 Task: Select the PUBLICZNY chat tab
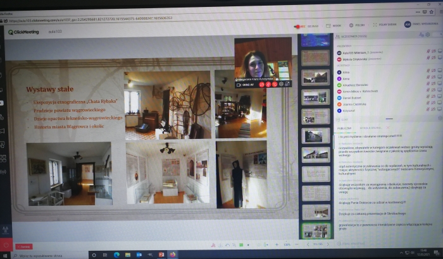345,127
